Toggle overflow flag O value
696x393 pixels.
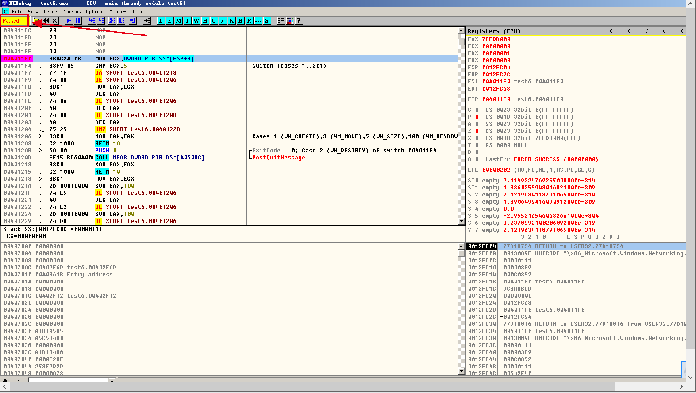(477, 159)
